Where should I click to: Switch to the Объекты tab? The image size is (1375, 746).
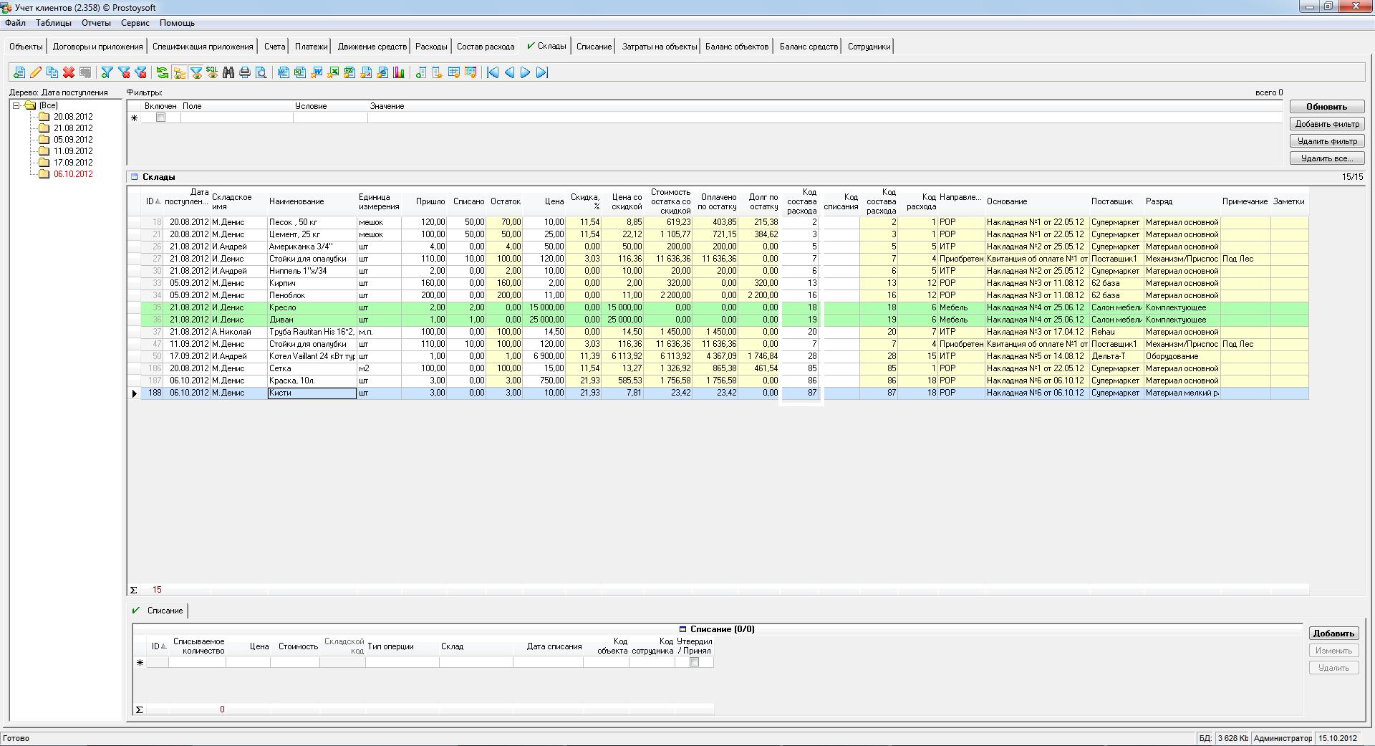26,47
